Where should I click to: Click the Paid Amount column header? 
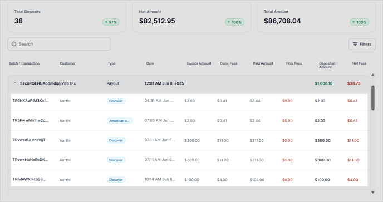tap(263, 63)
